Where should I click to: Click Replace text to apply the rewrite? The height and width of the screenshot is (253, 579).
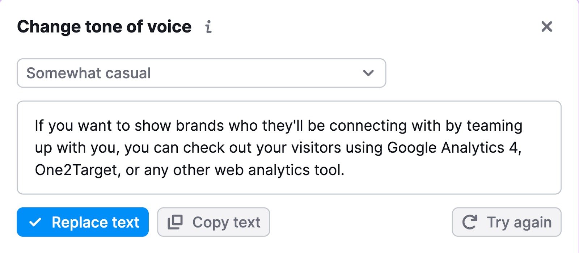pyautogui.click(x=83, y=222)
